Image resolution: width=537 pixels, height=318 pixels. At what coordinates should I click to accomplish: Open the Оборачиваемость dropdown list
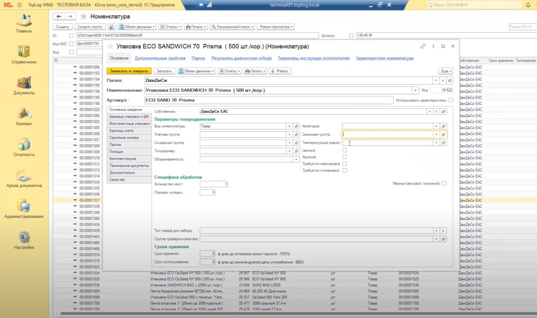click(296, 160)
